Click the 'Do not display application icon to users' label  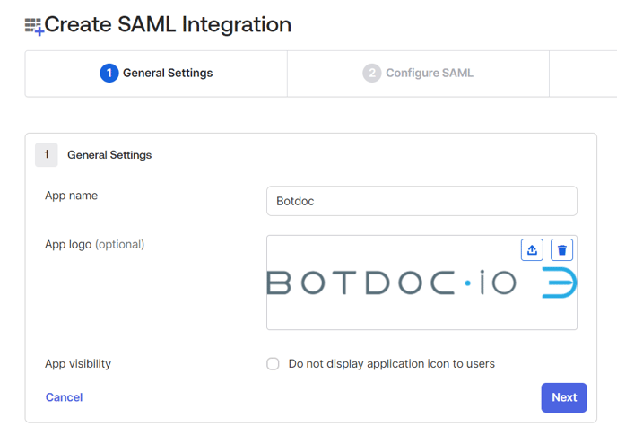pyautogui.click(x=391, y=364)
